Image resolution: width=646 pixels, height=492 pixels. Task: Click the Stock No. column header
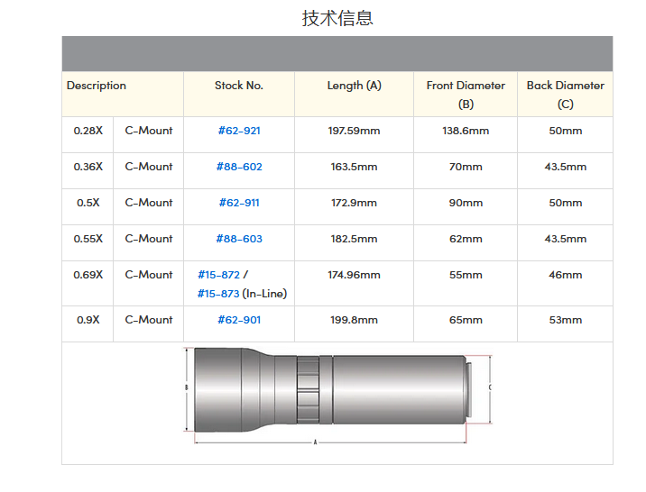(x=239, y=86)
